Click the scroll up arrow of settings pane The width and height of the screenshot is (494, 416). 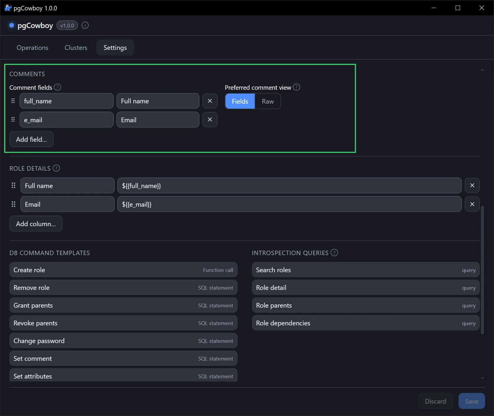coord(482,70)
